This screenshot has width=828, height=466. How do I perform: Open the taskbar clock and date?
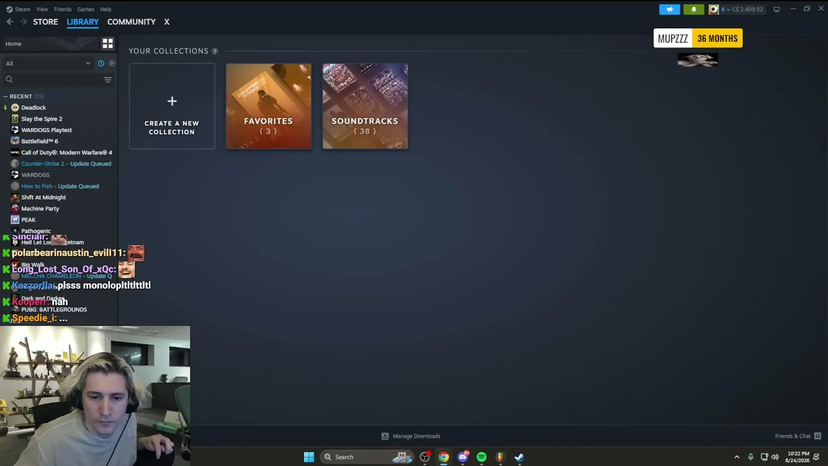pos(797,457)
